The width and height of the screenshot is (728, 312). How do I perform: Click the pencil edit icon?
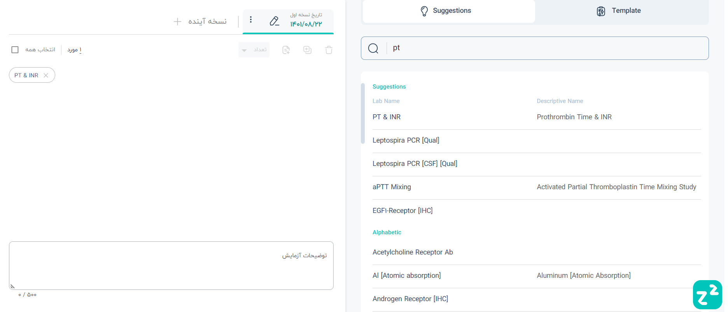click(x=274, y=21)
